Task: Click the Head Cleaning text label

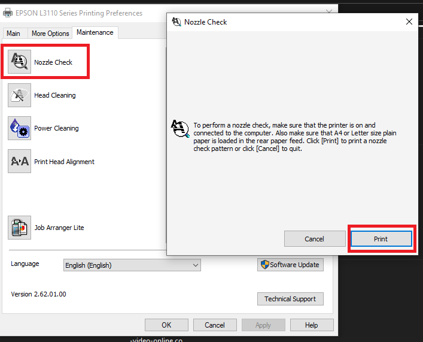Action: [55, 95]
